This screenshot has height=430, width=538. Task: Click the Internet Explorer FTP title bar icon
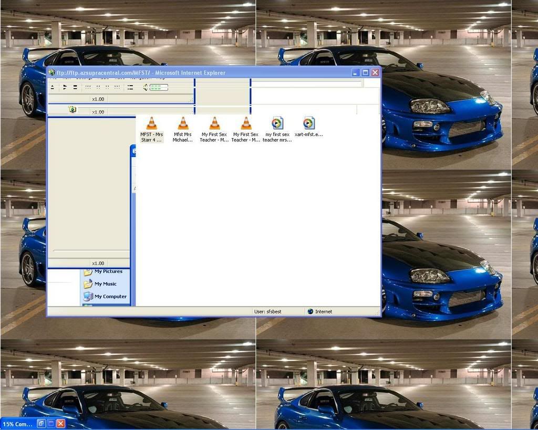pos(52,72)
